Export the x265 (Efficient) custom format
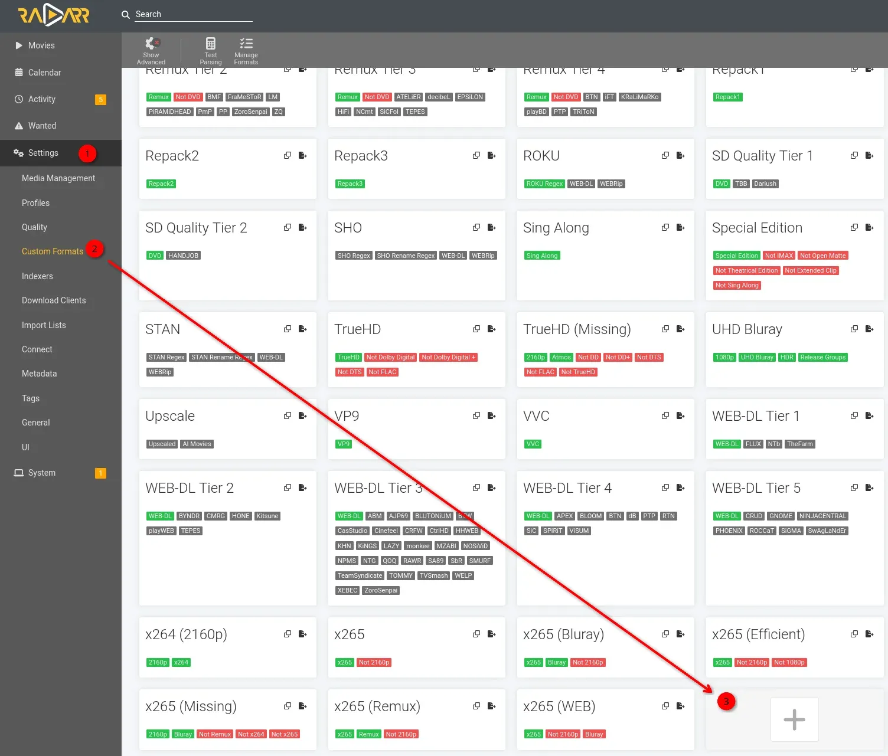Viewport: 888px width, 756px height. [x=870, y=634]
